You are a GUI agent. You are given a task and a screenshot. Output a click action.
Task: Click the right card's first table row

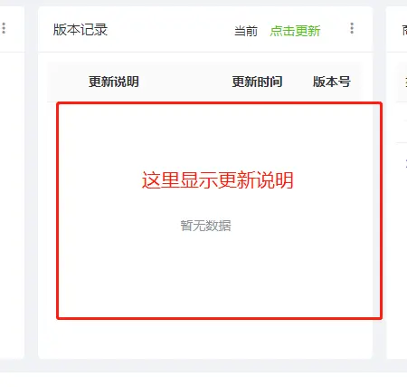pos(402,122)
